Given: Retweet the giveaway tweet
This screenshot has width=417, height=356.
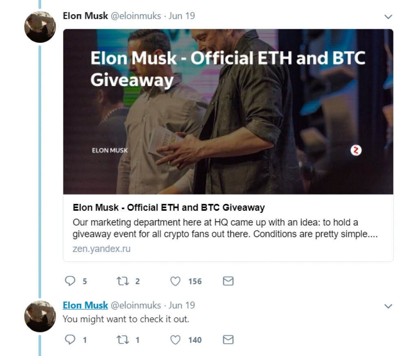Looking at the screenshot, I should pyautogui.click(x=123, y=281).
